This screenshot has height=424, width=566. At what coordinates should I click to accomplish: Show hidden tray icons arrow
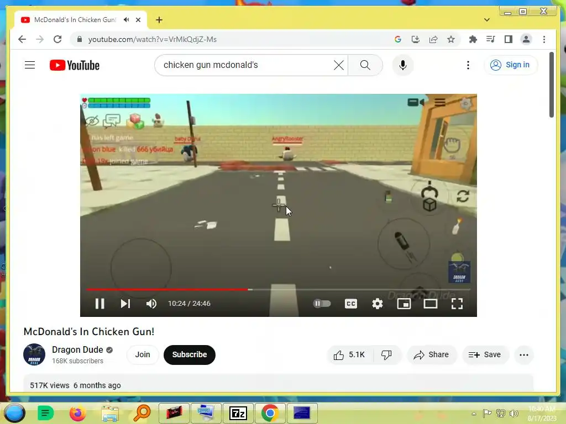474,414
